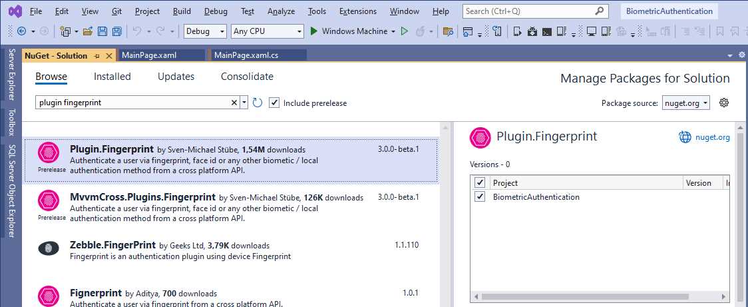This screenshot has height=307, width=748.
Task: Click the New Project toolbar icon
Action: (65, 31)
